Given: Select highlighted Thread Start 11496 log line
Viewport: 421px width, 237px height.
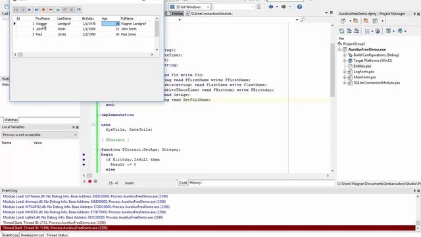Looking at the screenshot, I should click(x=208, y=228).
